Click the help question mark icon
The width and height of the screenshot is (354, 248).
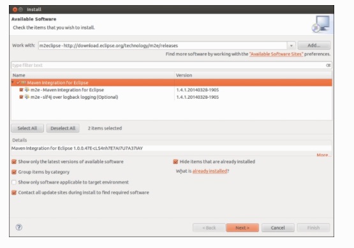pos(19,227)
